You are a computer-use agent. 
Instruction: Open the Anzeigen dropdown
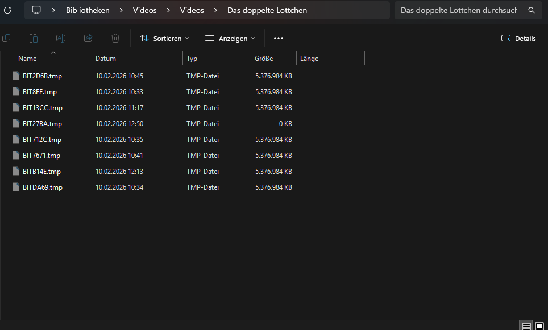pyautogui.click(x=230, y=39)
